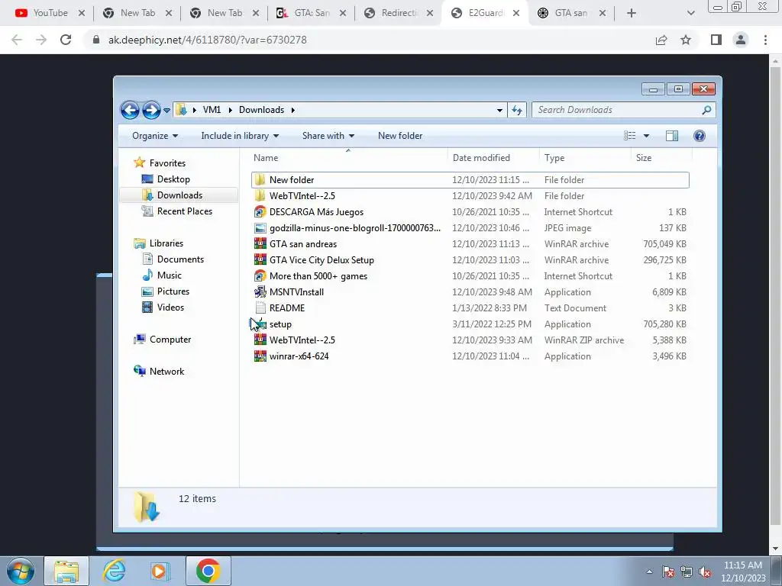Expand the address bar history dropdown
The width and height of the screenshot is (782, 586).
click(499, 110)
